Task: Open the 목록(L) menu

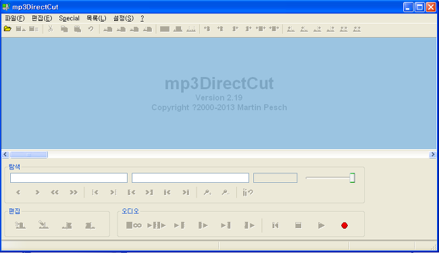Action: coord(97,18)
